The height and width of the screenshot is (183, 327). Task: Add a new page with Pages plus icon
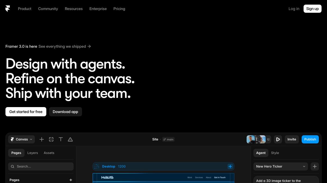pos(71,180)
